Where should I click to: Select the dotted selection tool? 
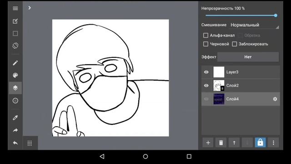pos(15,33)
